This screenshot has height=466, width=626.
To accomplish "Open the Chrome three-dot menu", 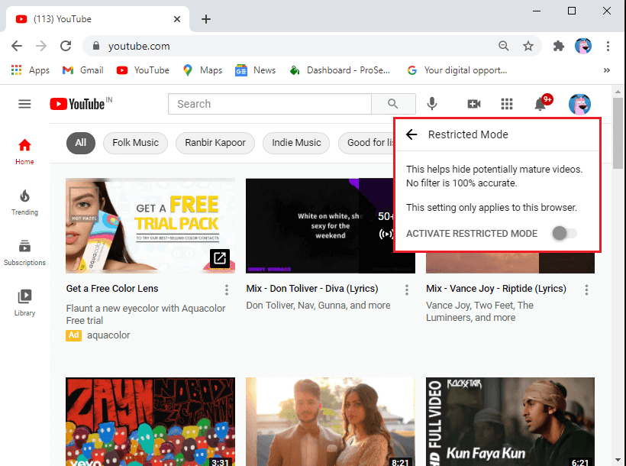I will pyautogui.click(x=608, y=46).
